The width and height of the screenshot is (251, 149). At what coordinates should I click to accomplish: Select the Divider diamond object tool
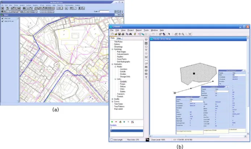coord(146,53)
